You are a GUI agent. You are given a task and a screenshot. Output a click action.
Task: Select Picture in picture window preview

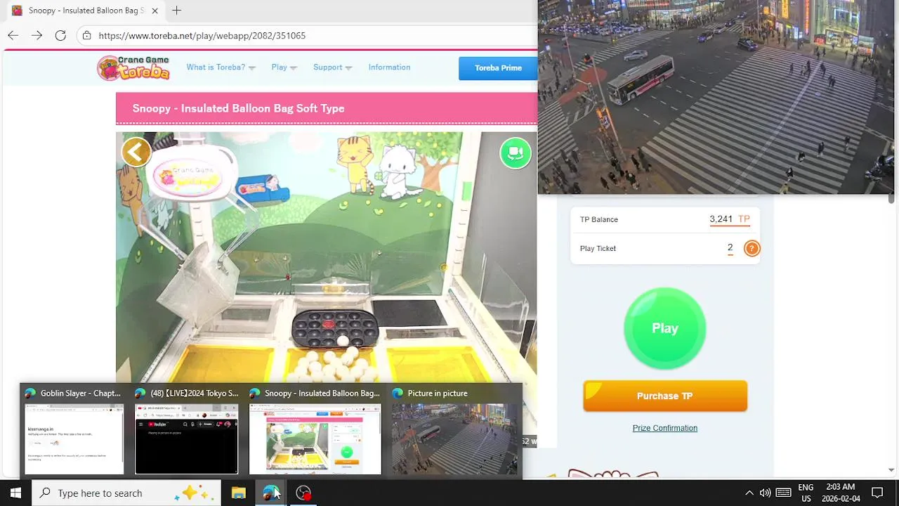click(x=454, y=431)
